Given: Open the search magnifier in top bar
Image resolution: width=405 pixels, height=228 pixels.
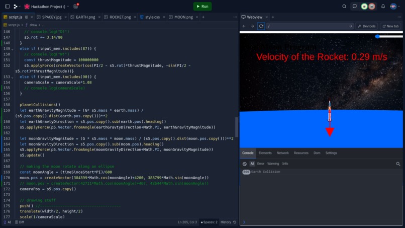Looking at the screenshot, I should (344, 7).
